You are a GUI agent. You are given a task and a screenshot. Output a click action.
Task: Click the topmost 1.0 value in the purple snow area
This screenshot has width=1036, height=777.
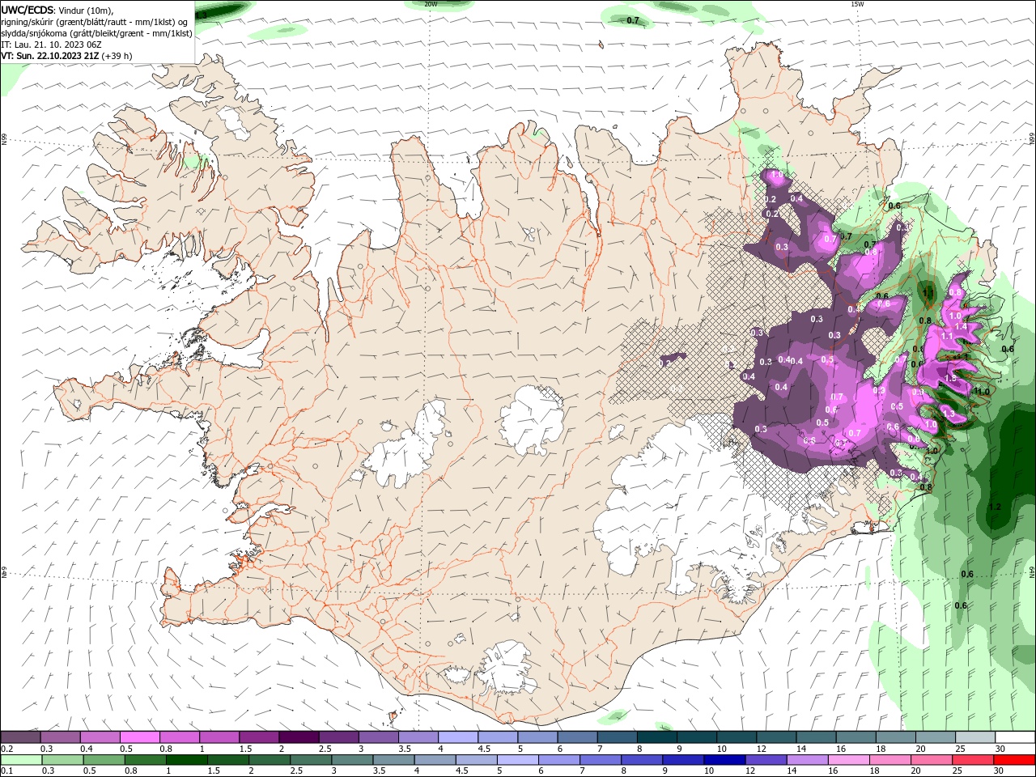pyautogui.click(x=777, y=175)
